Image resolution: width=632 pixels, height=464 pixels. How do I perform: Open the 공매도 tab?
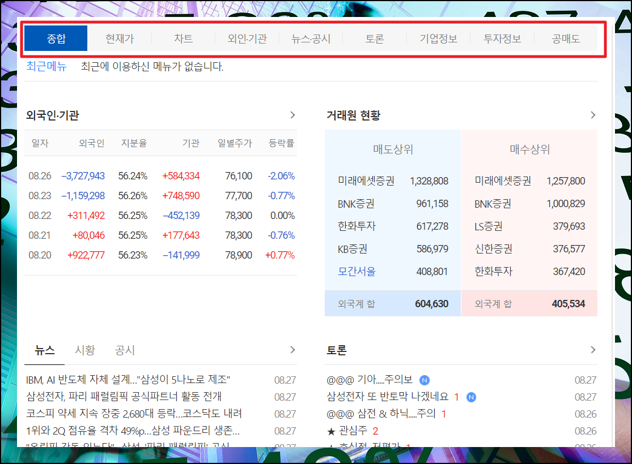(x=566, y=38)
